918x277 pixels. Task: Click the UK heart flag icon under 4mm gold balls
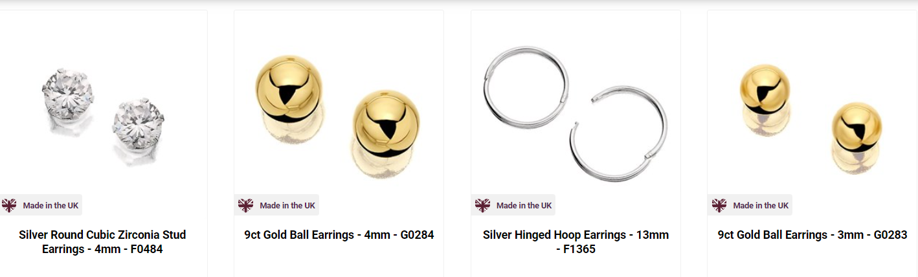coord(246,205)
